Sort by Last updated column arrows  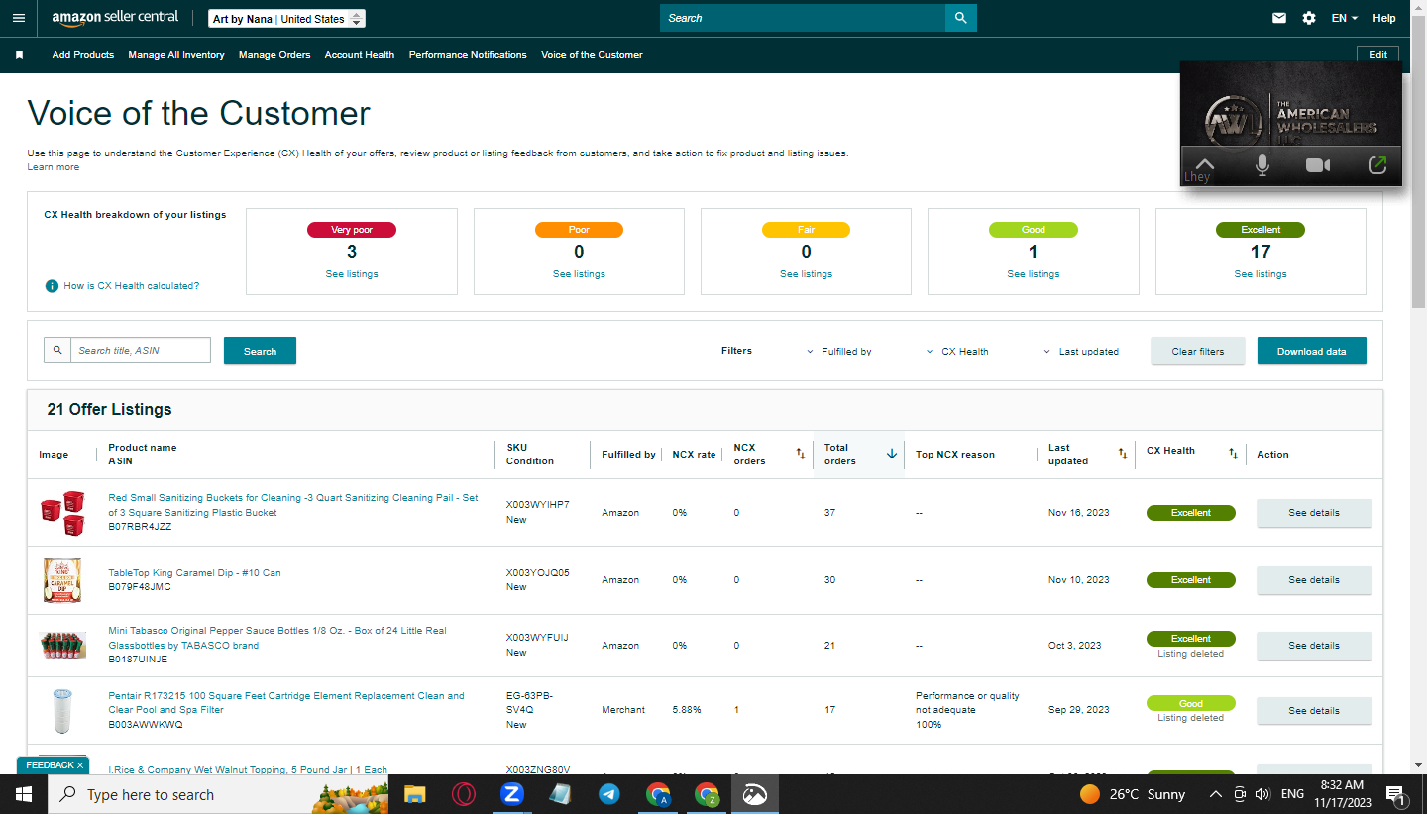(x=1123, y=454)
